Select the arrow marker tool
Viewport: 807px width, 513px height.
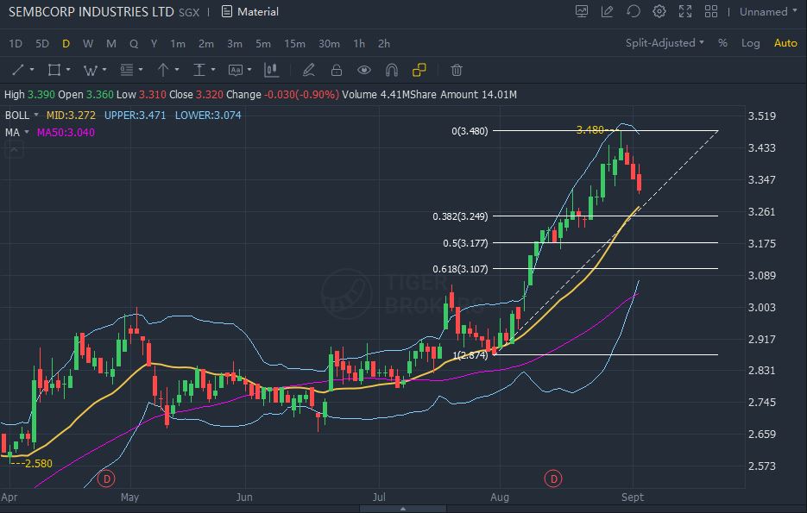pos(163,69)
